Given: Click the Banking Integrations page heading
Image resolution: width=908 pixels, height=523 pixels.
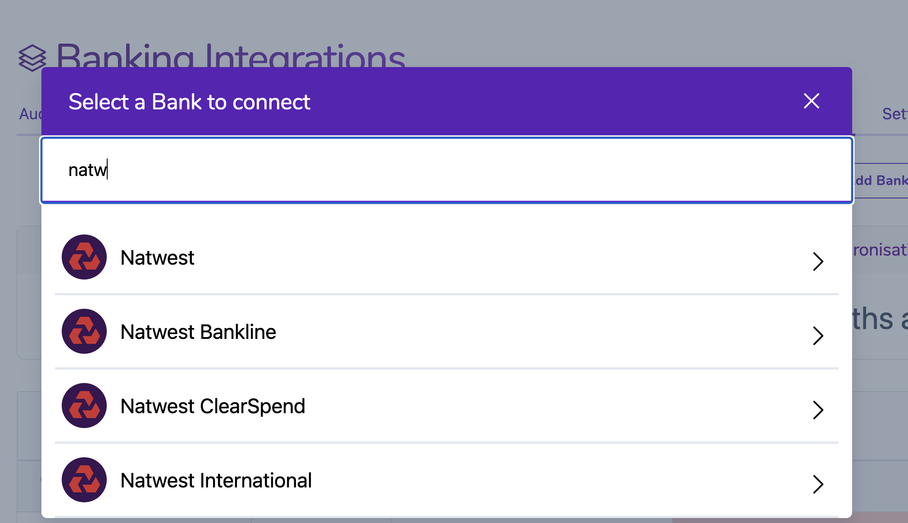Looking at the screenshot, I should (x=231, y=56).
